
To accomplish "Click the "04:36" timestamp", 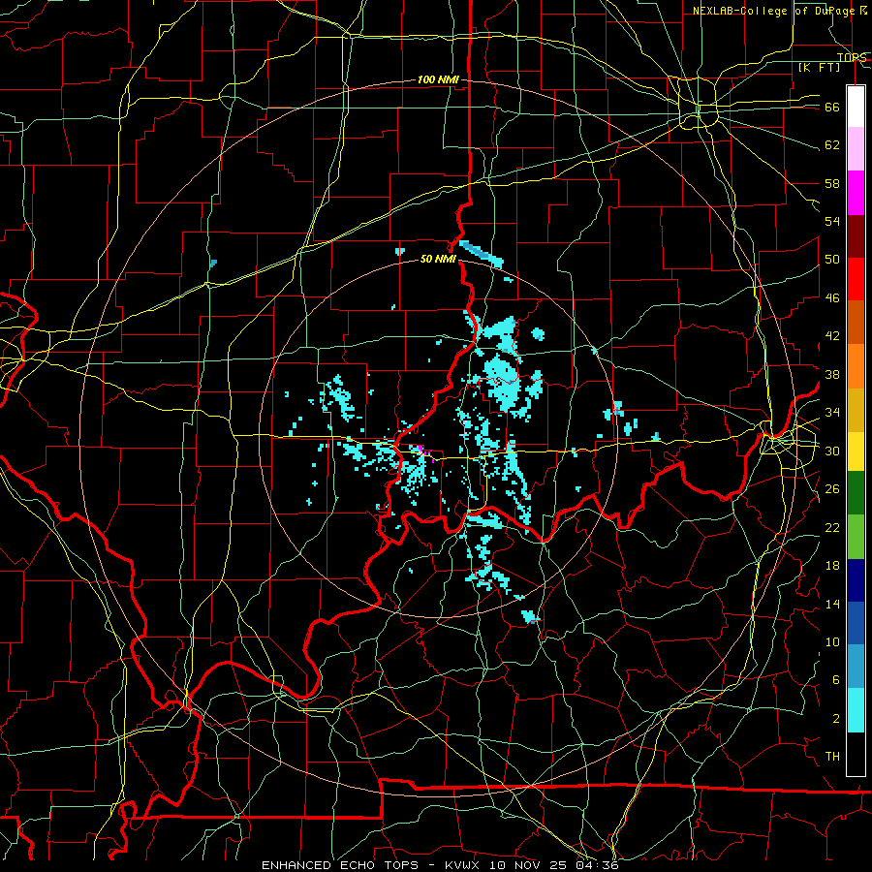I will [599, 865].
